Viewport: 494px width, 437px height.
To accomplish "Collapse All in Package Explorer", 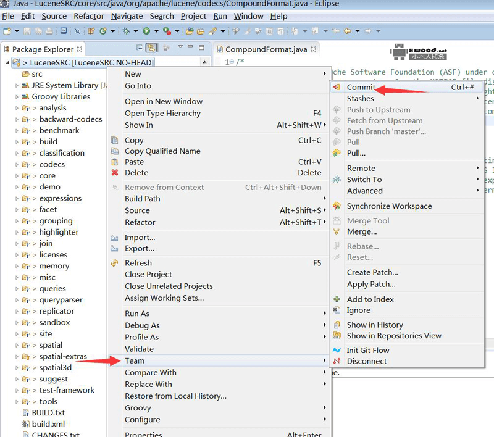I will [x=140, y=48].
